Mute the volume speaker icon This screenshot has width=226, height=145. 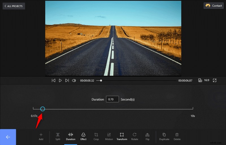coord(74,80)
